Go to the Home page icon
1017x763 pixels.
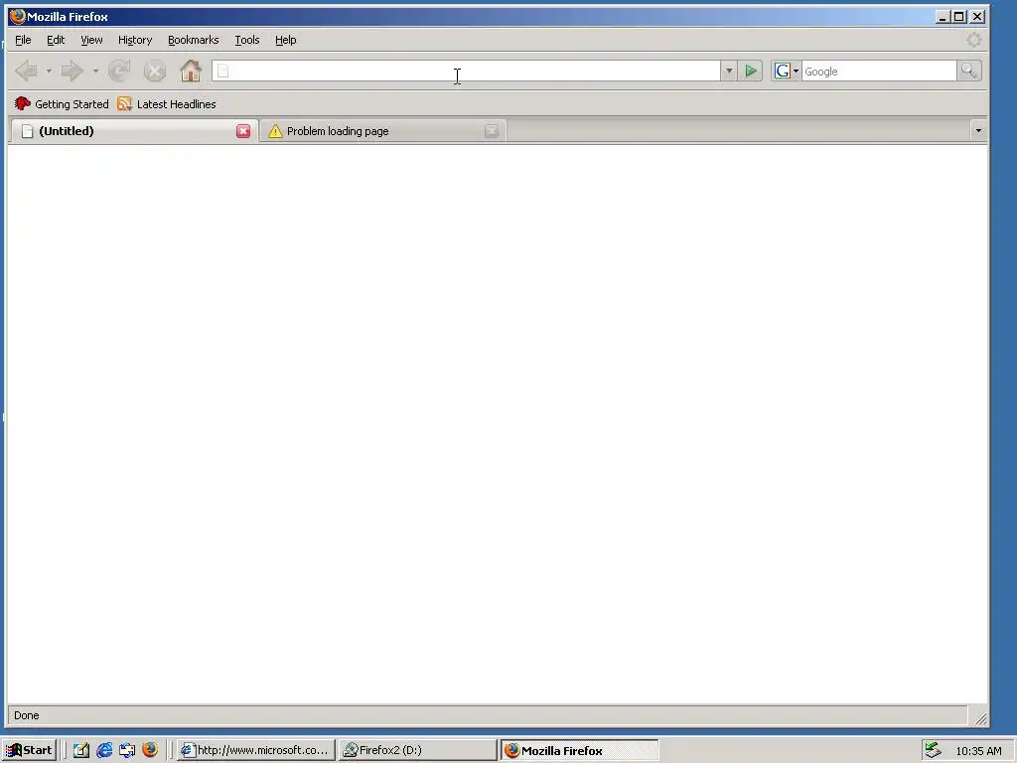click(191, 71)
